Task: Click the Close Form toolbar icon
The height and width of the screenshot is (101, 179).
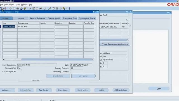Action: [x=25, y=8]
